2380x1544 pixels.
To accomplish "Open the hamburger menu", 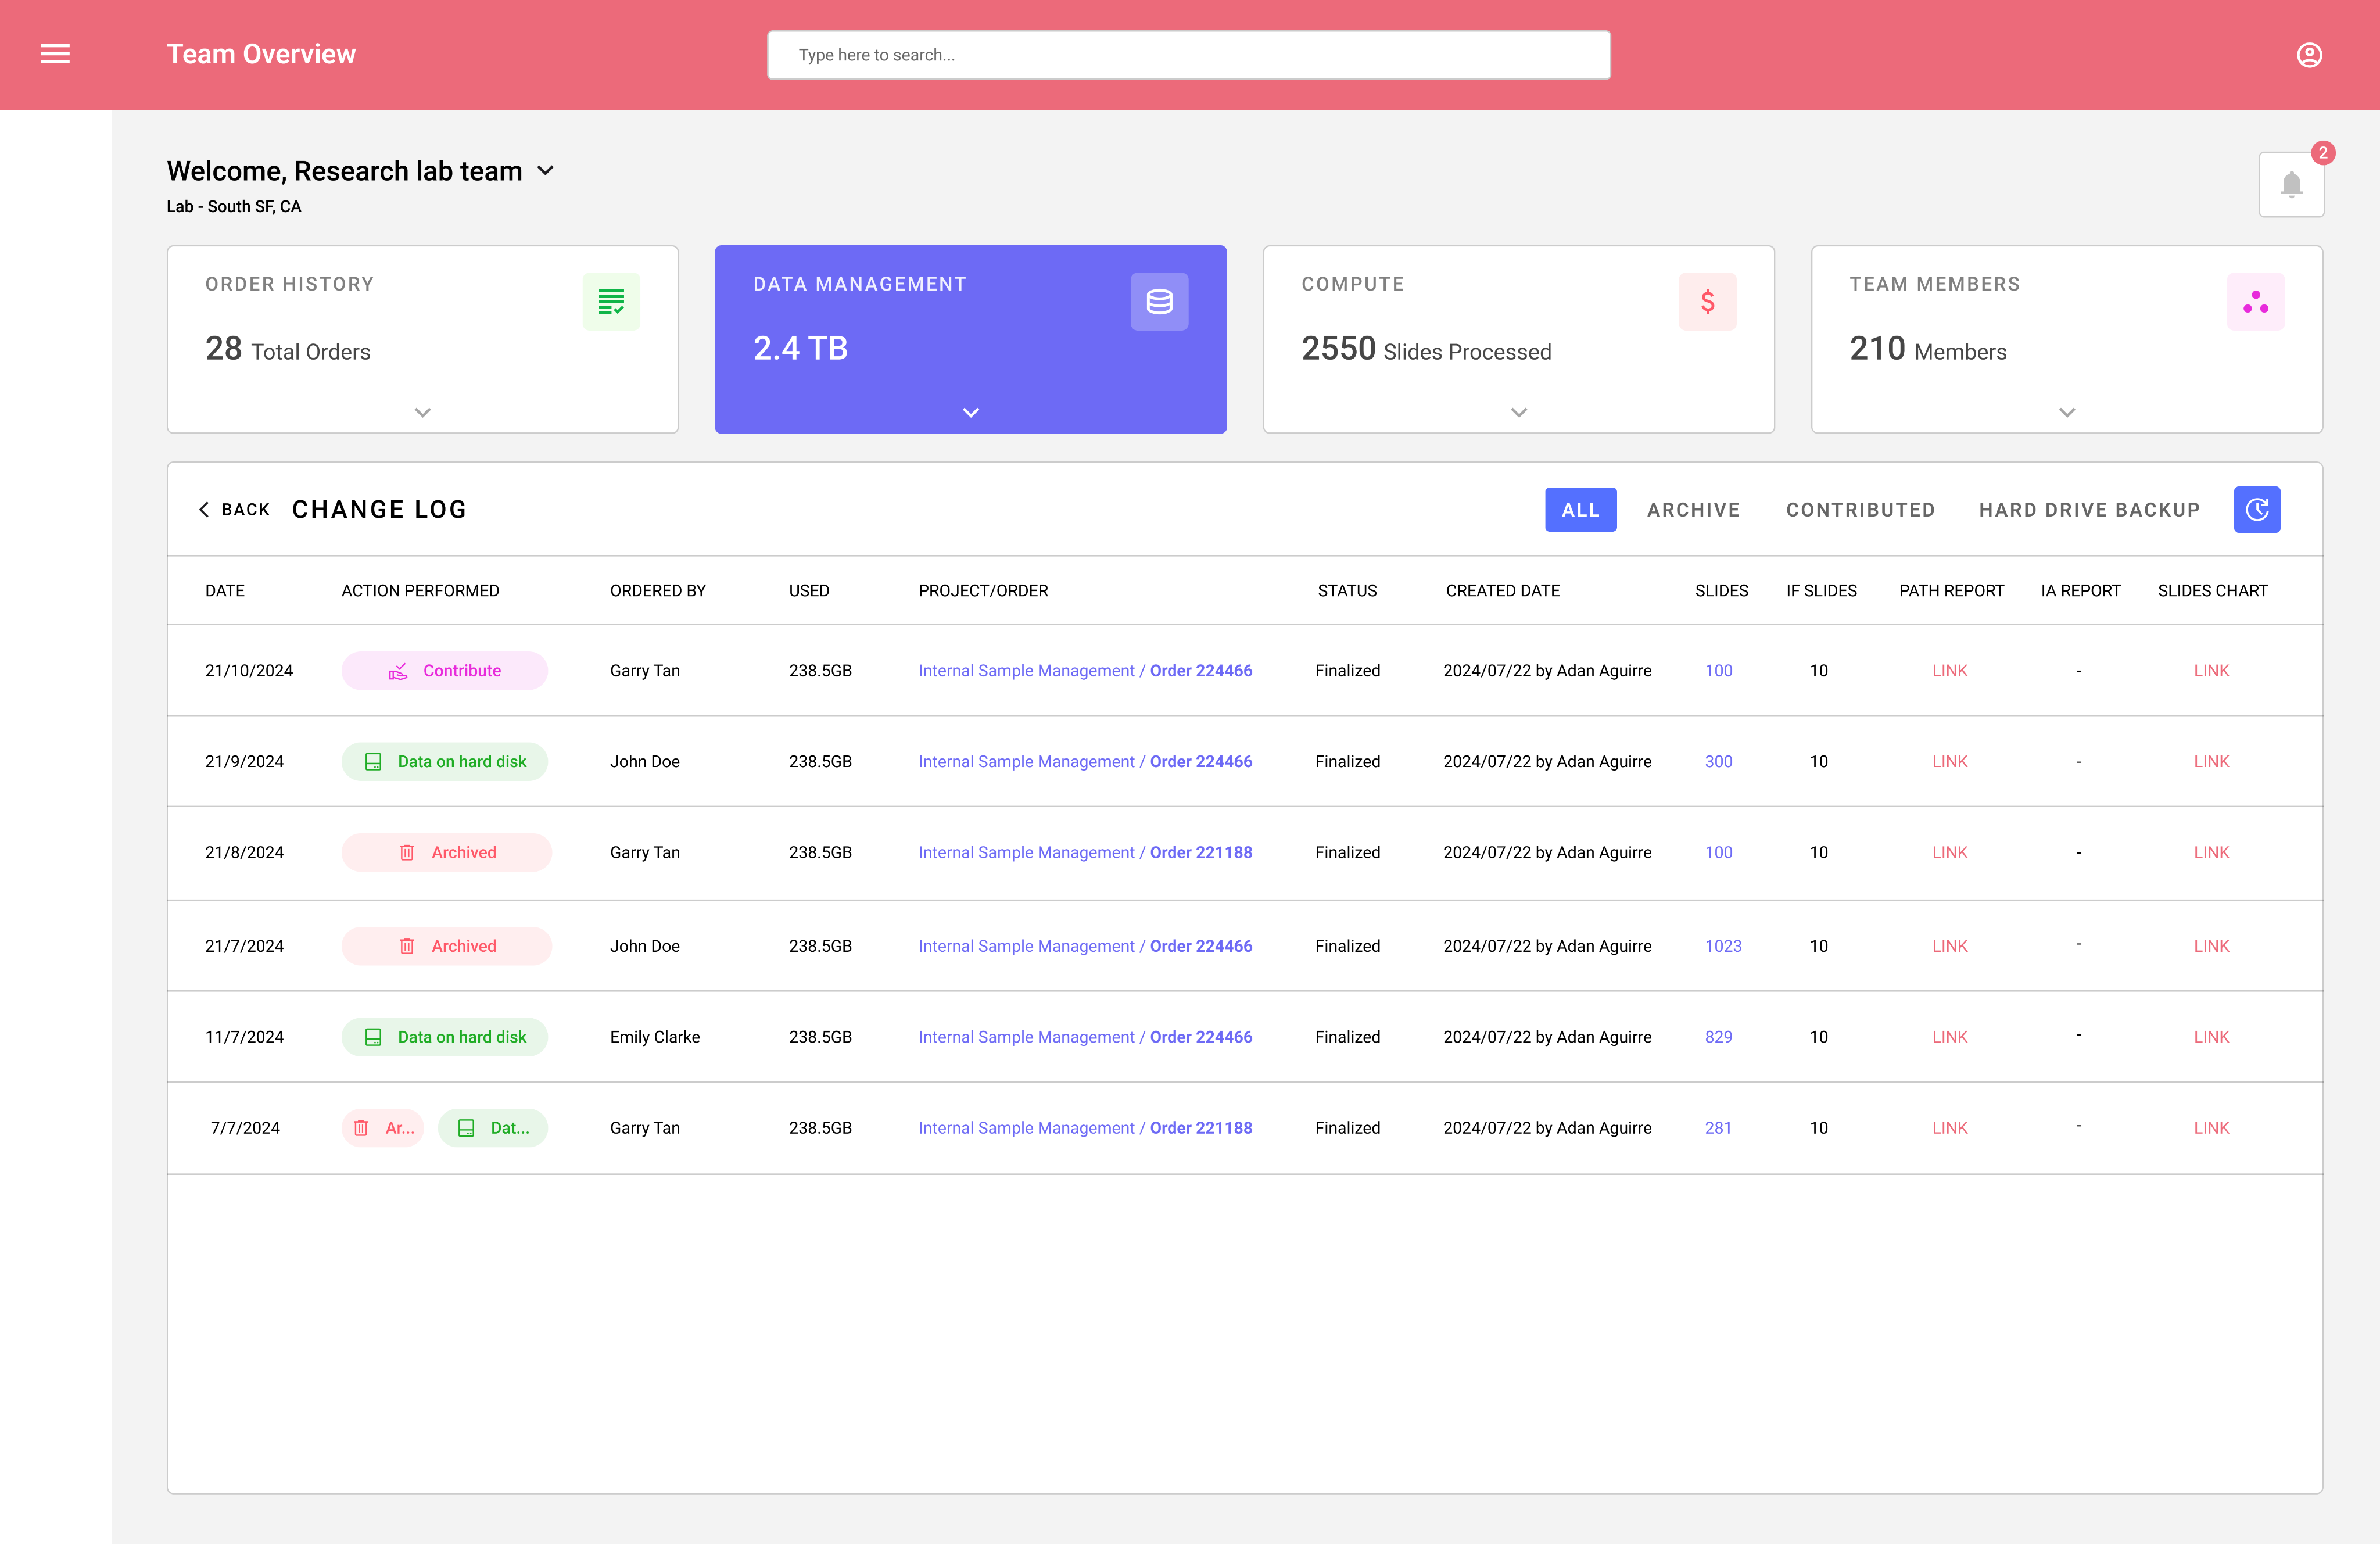I will pyautogui.click(x=55, y=54).
